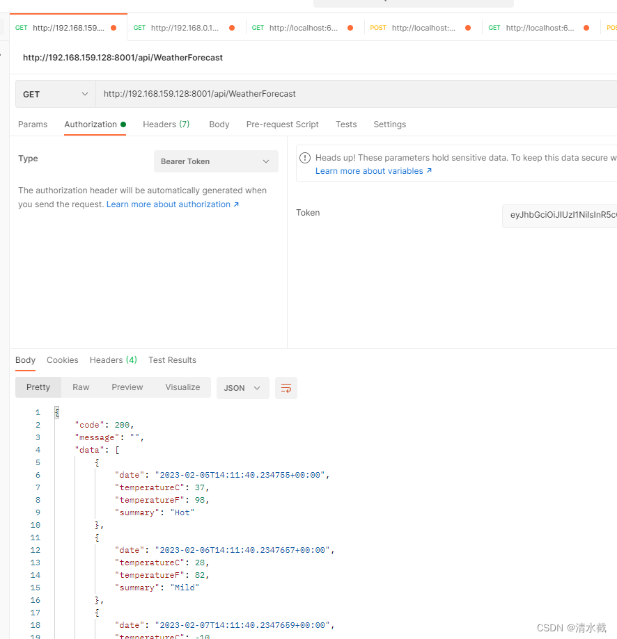Click unsaved dot on POST localhost tab
Screen dimensions: 617x639
click(x=468, y=28)
